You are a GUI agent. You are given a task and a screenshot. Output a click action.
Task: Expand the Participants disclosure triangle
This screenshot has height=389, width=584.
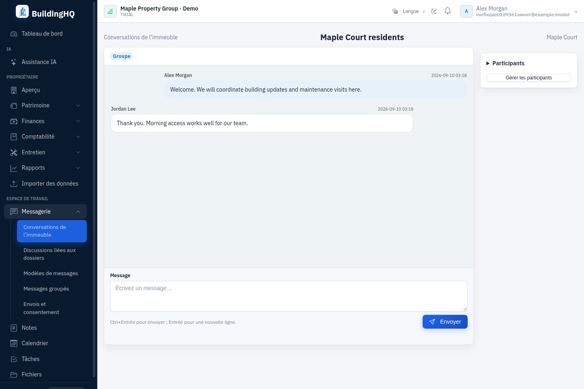tap(488, 63)
